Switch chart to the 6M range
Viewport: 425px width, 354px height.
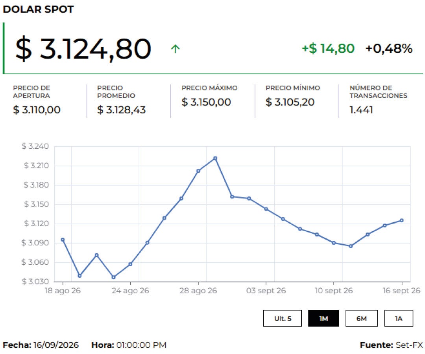[x=362, y=318]
